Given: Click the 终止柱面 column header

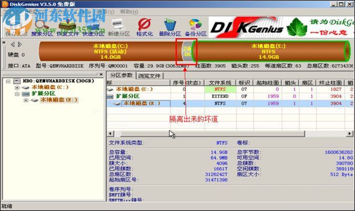Looking at the screenshot, I should pos(330,83).
